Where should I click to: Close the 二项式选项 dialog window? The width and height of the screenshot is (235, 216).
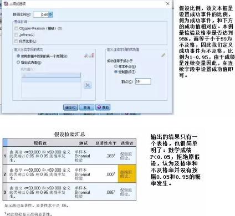pos(168,4)
